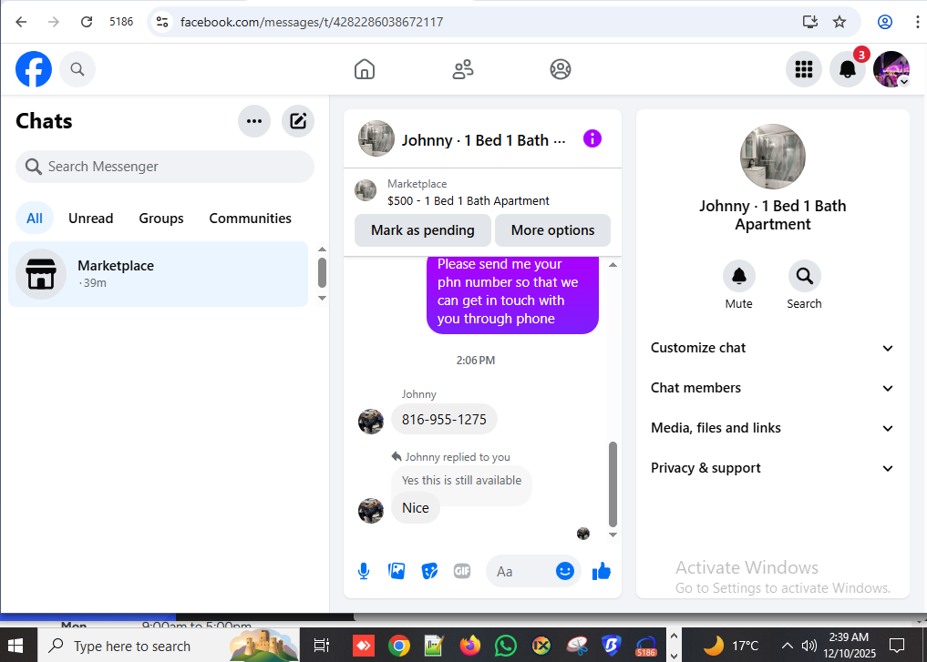The width and height of the screenshot is (927, 662).
Task: Switch to the Communities tab
Action: [250, 219]
